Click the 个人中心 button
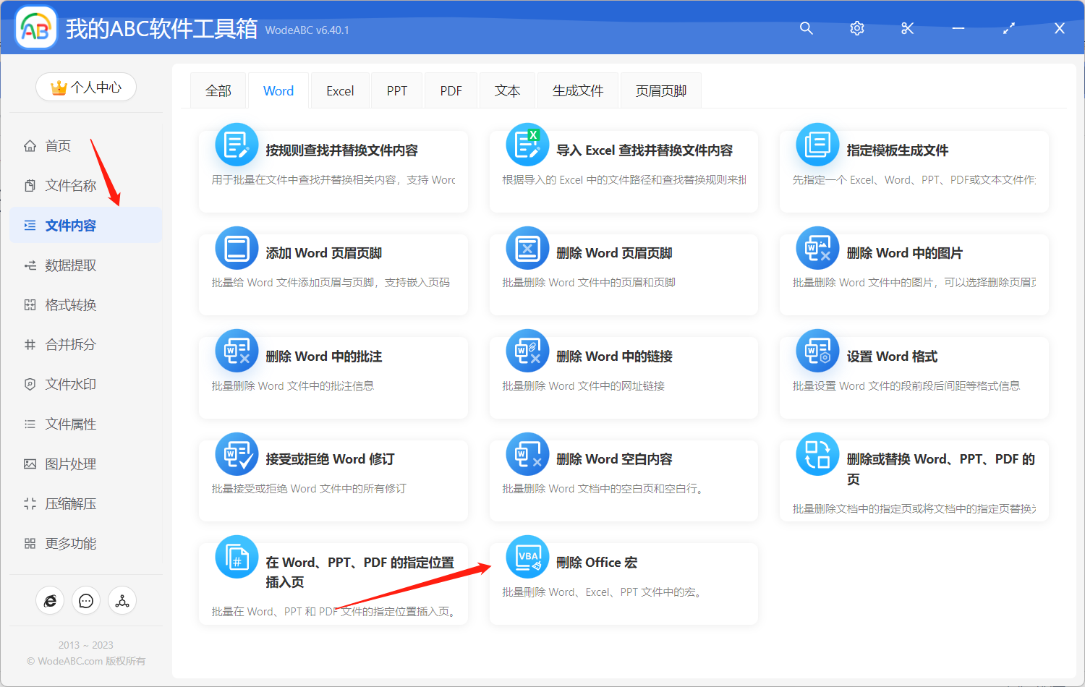 point(85,87)
